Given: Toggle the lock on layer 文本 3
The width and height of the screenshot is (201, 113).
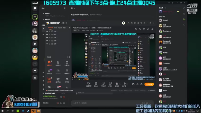Looking at the screenshot, I should [49, 31].
